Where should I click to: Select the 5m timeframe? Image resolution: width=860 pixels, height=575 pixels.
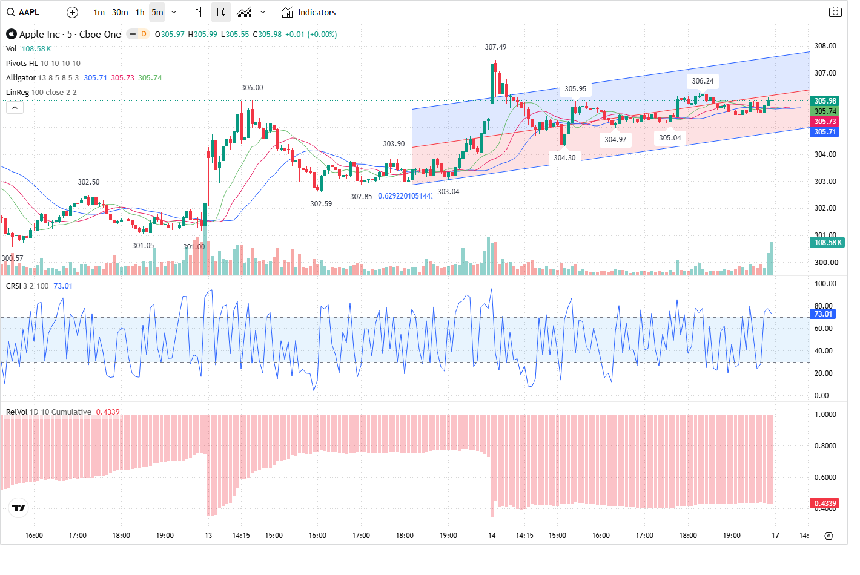point(157,12)
